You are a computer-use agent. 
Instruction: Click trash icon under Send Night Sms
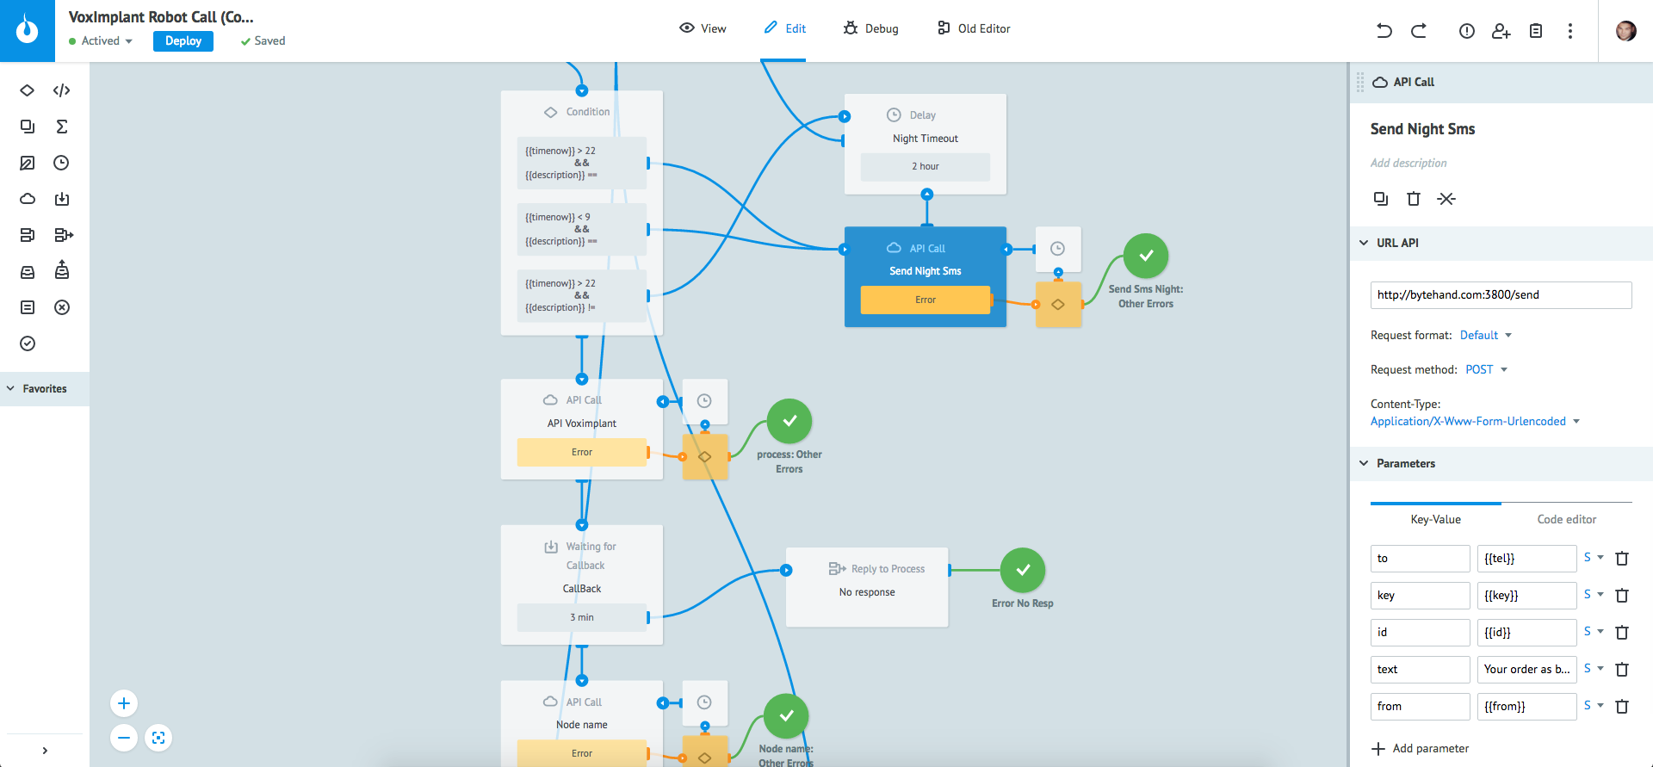point(1414,199)
